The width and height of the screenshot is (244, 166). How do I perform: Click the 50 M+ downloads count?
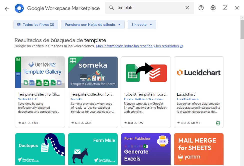[194, 123]
